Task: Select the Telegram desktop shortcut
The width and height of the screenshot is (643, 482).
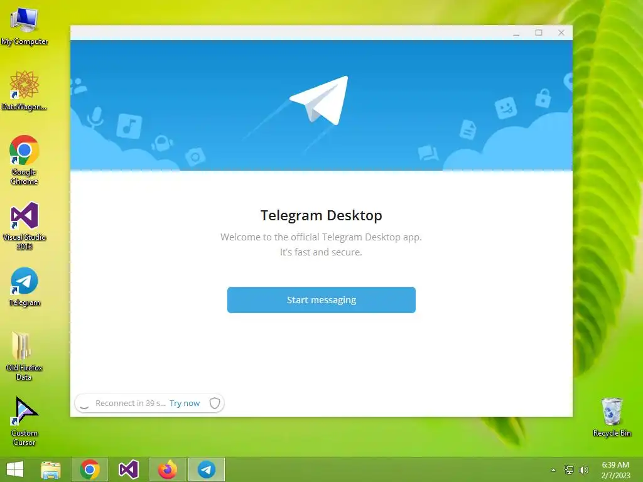Action: (24, 287)
